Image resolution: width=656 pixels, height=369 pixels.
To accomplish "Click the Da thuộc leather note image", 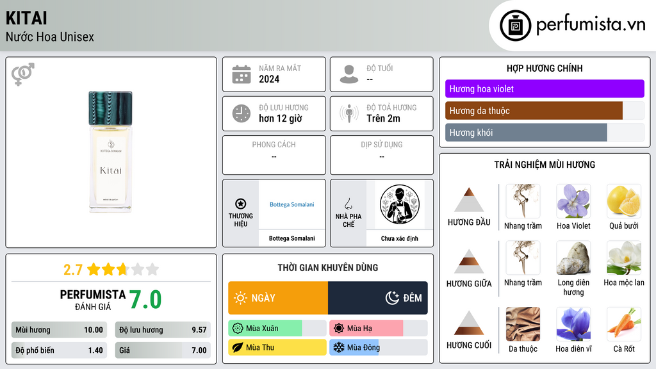I will coord(523,324).
